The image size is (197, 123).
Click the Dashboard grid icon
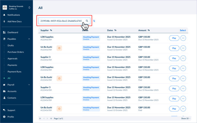(x=4, y=32)
